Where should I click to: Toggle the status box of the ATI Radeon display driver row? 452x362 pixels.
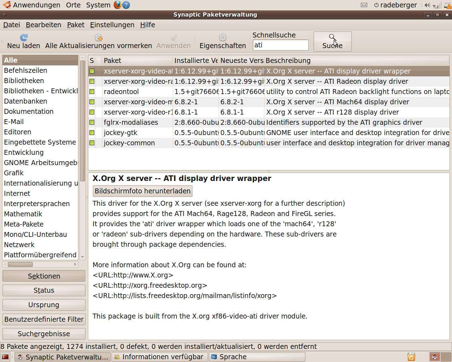pos(92,81)
